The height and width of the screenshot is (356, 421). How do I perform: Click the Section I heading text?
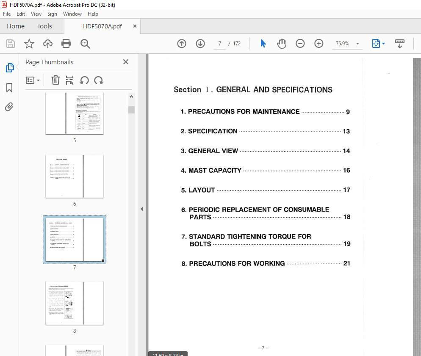253,90
